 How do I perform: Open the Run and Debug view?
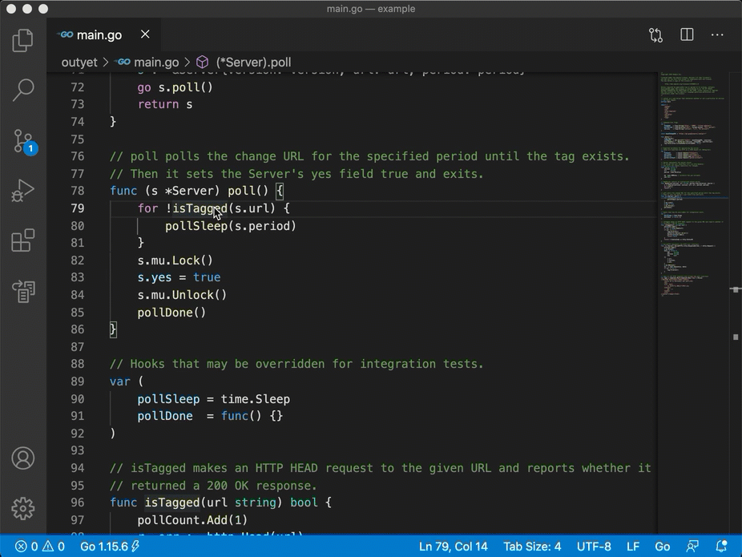[23, 191]
